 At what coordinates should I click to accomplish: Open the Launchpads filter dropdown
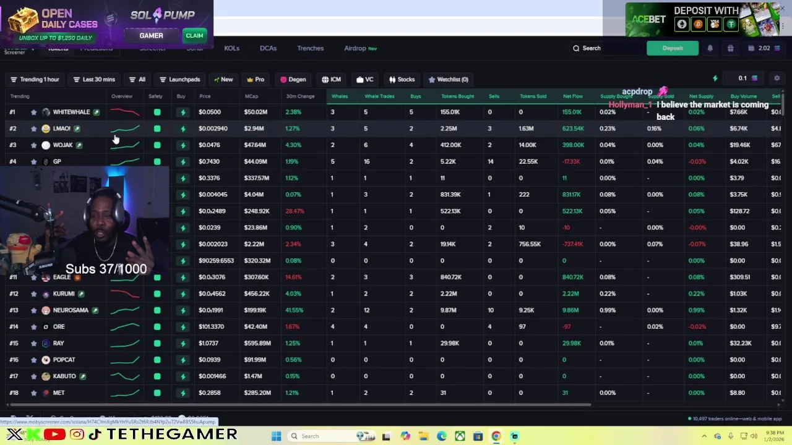point(180,79)
